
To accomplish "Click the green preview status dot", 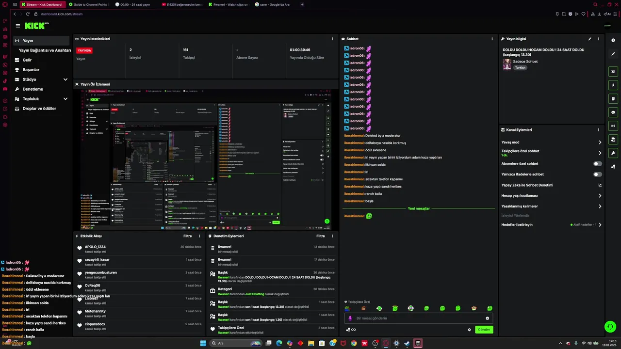I will pos(327,222).
